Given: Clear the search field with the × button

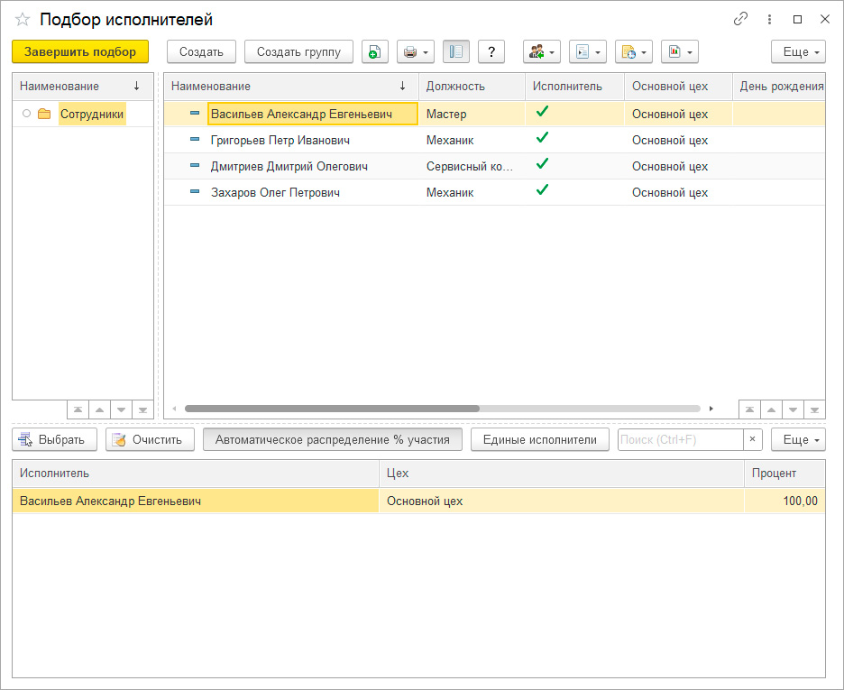Looking at the screenshot, I should 753,440.
